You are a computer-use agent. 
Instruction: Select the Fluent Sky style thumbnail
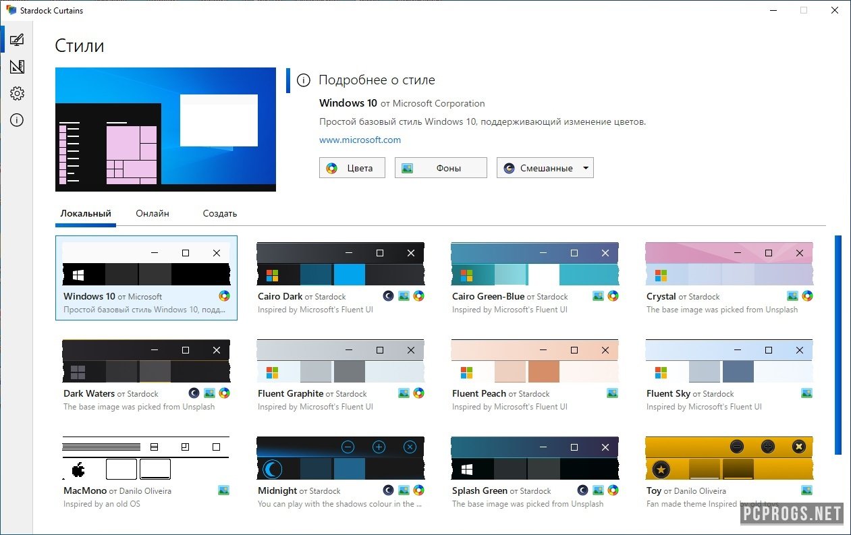[x=729, y=362]
